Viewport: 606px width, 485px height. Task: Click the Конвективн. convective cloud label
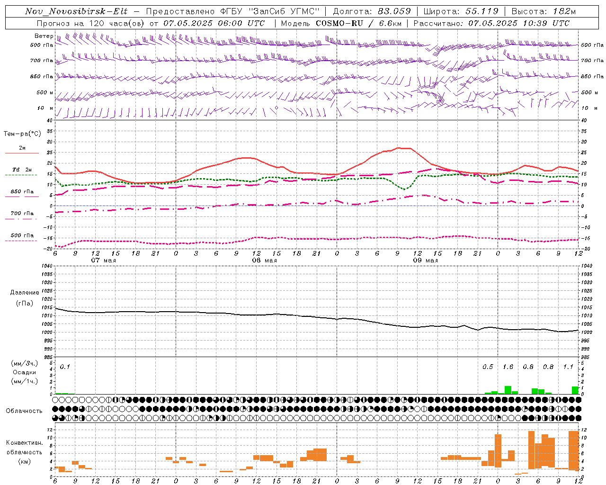24,443
